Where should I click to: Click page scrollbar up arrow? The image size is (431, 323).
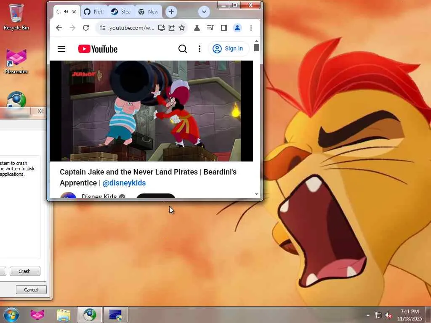click(256, 41)
